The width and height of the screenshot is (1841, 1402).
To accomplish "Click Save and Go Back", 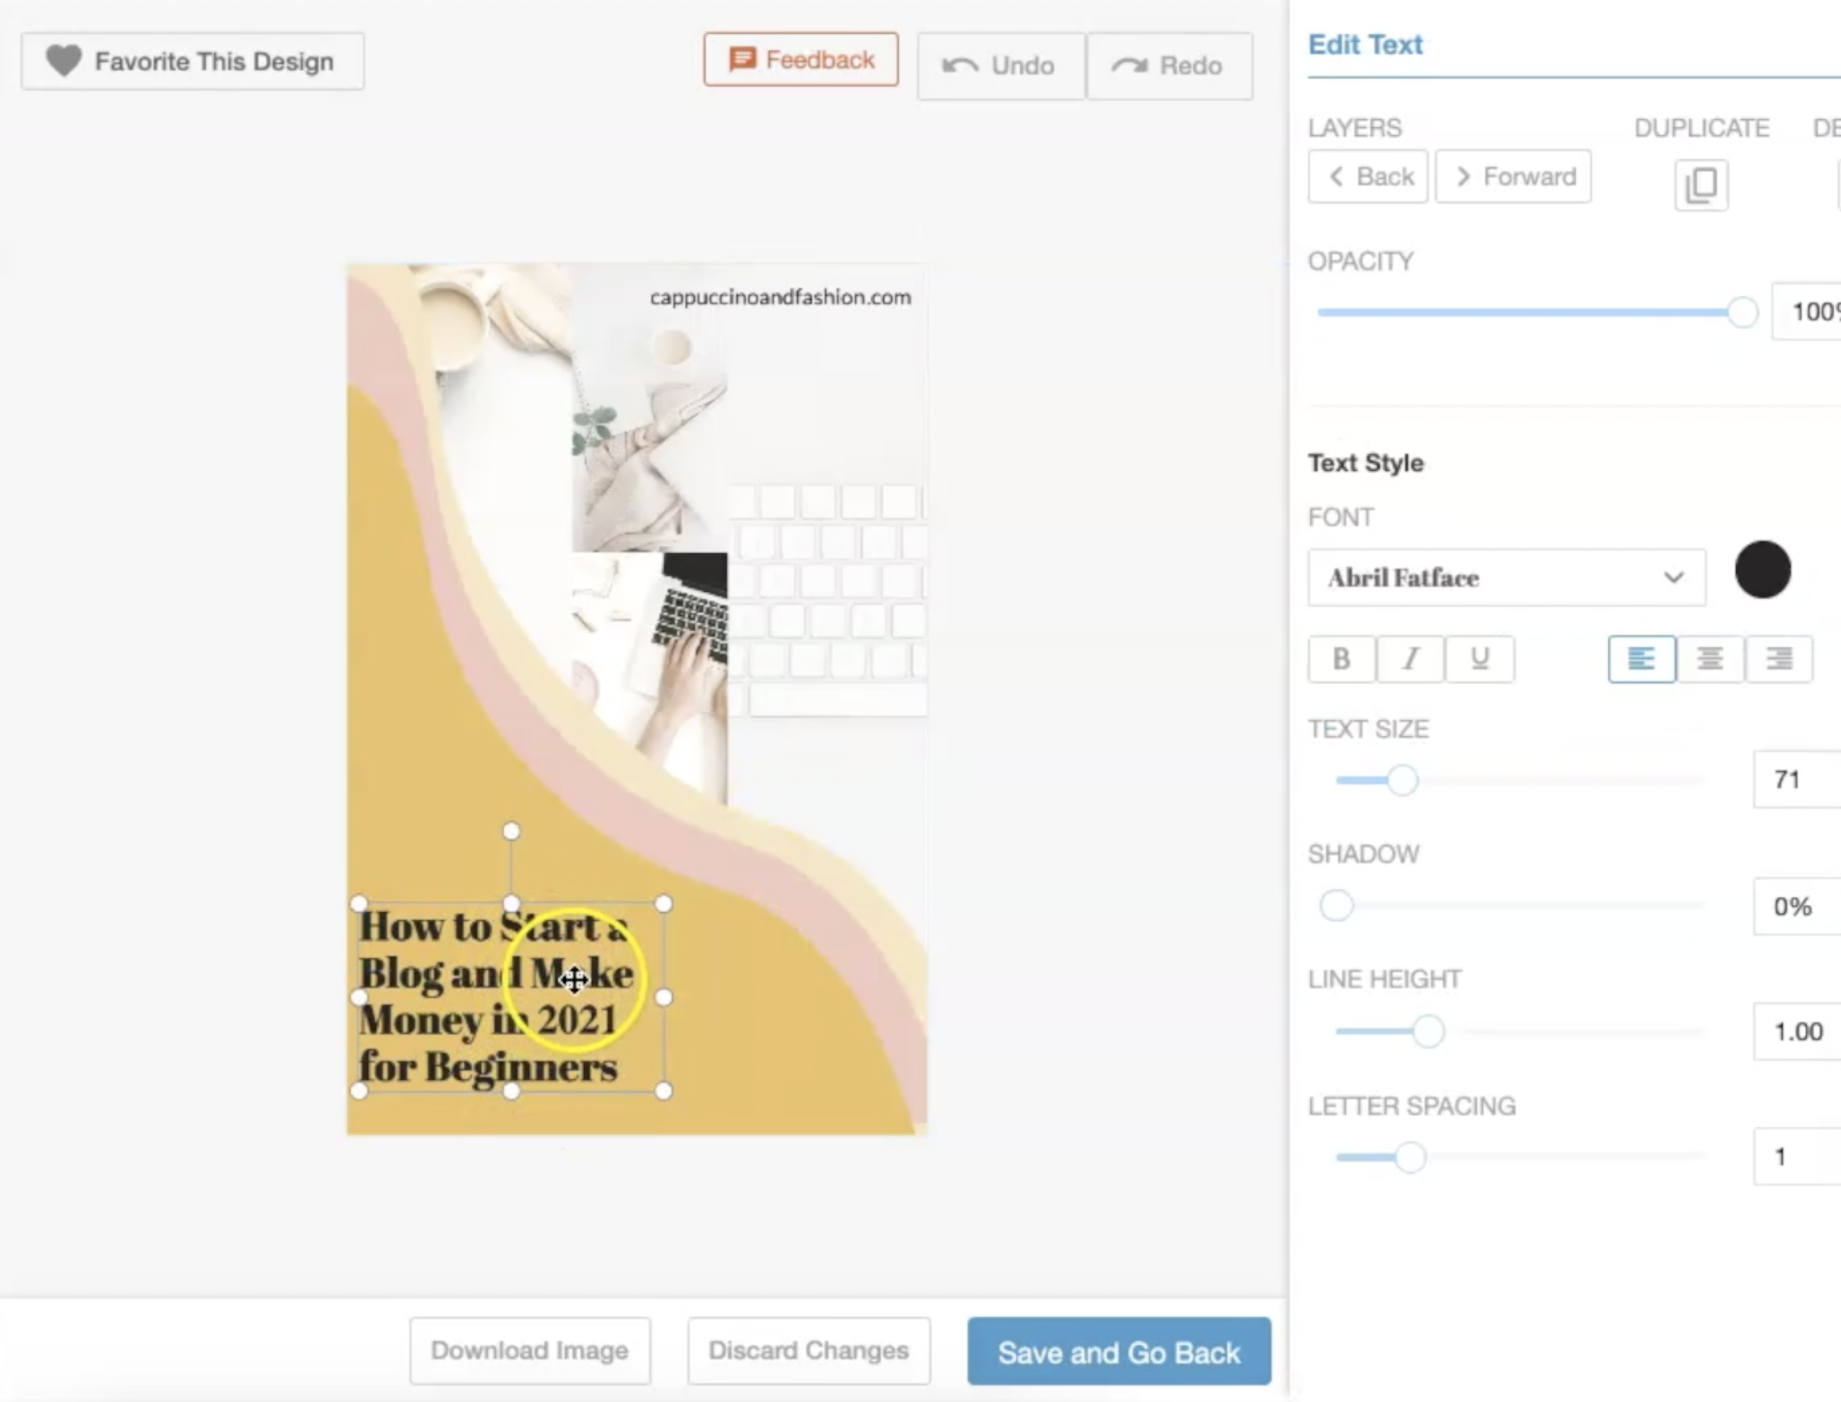I will click(x=1119, y=1351).
